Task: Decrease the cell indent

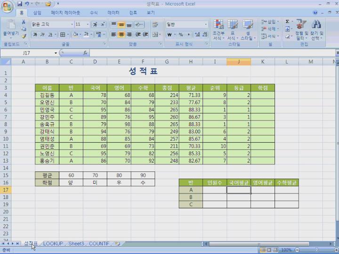Action: pyautogui.click(x=137, y=34)
